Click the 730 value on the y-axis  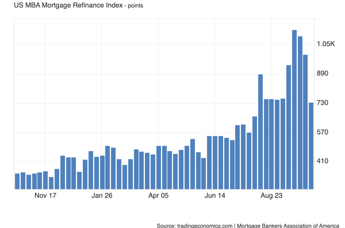[x=323, y=103]
